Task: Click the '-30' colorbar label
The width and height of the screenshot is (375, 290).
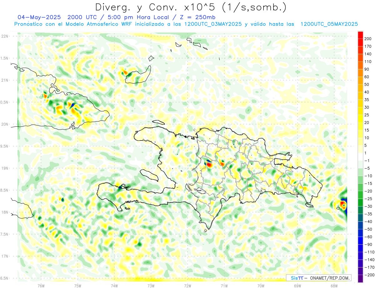Action: (369, 206)
